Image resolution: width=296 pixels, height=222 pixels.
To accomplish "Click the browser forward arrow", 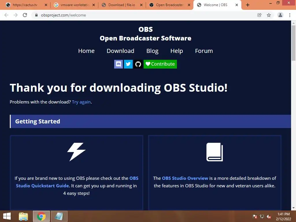I will point(16,15).
